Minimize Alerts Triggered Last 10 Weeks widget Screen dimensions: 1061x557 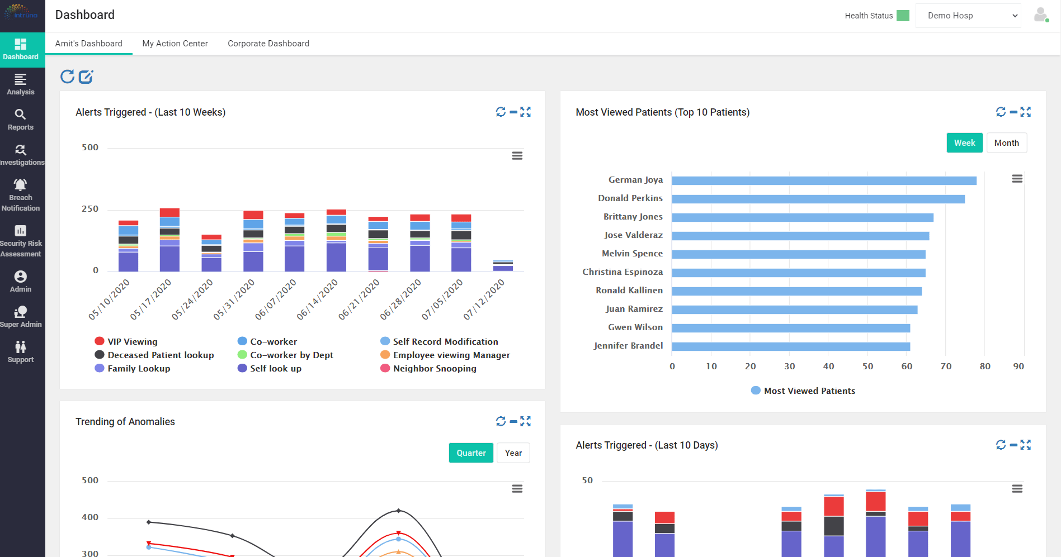pos(513,112)
